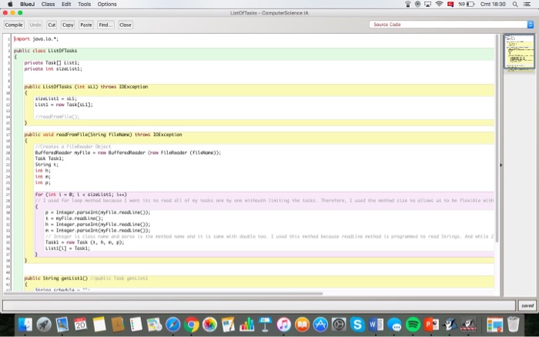
Task: Launch Launchpad rocket icon in dock
Action: 44,324
